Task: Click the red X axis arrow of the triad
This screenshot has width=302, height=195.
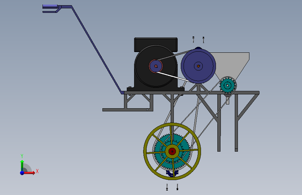Action: pos(29,173)
